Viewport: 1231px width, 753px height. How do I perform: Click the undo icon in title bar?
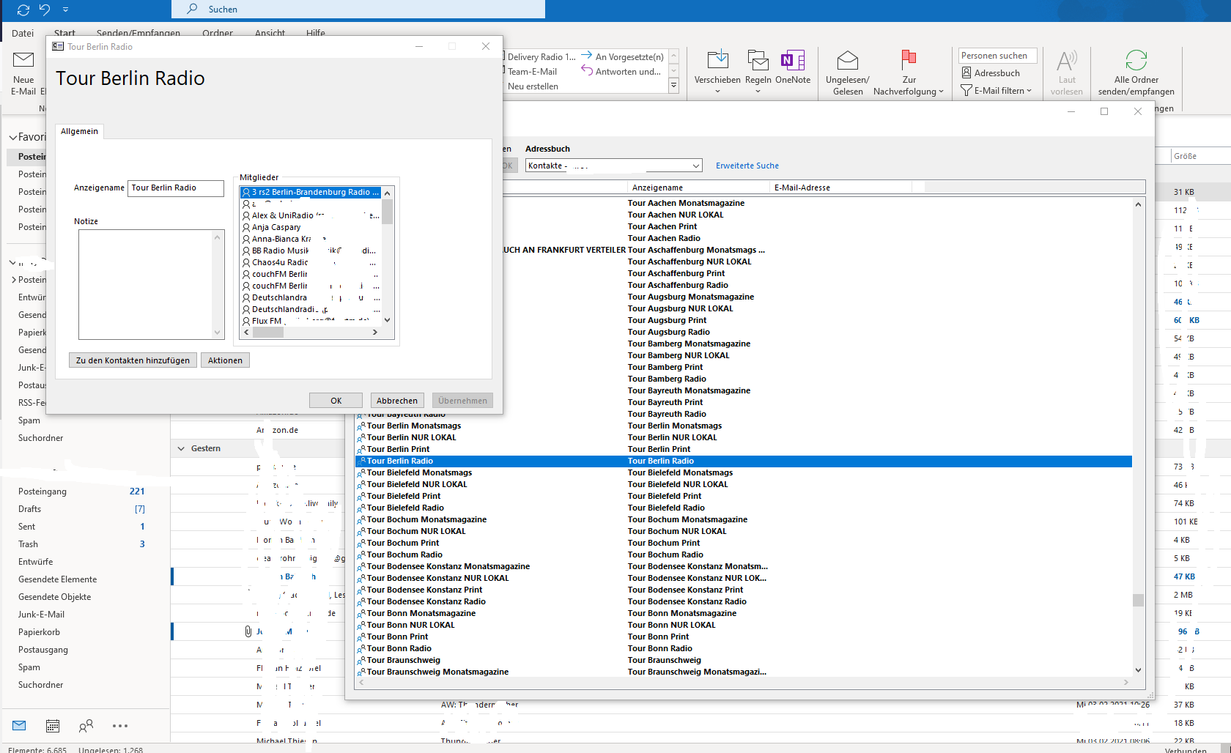tap(45, 10)
